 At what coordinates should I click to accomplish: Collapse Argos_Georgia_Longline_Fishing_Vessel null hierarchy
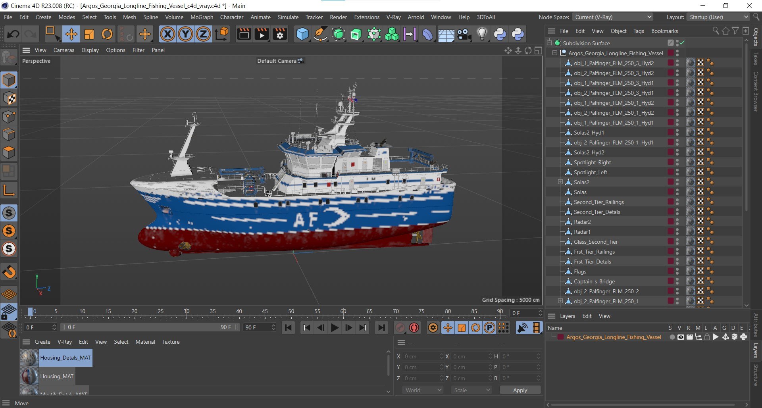click(555, 53)
